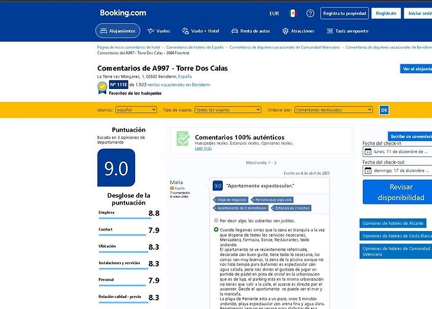The width and height of the screenshot is (432, 309).
Task: Click Revisar disponibilidad button
Action: coord(397,192)
